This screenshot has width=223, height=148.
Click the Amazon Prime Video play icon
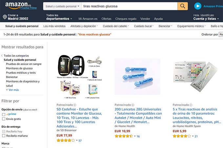[197, 6]
